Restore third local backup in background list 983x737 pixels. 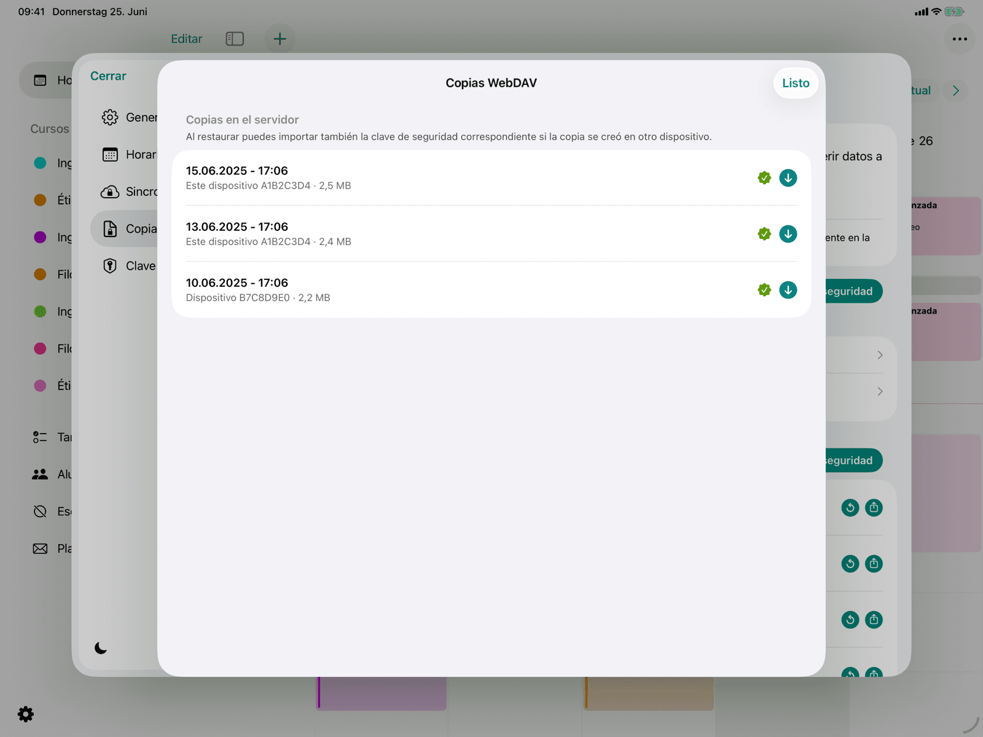(850, 620)
